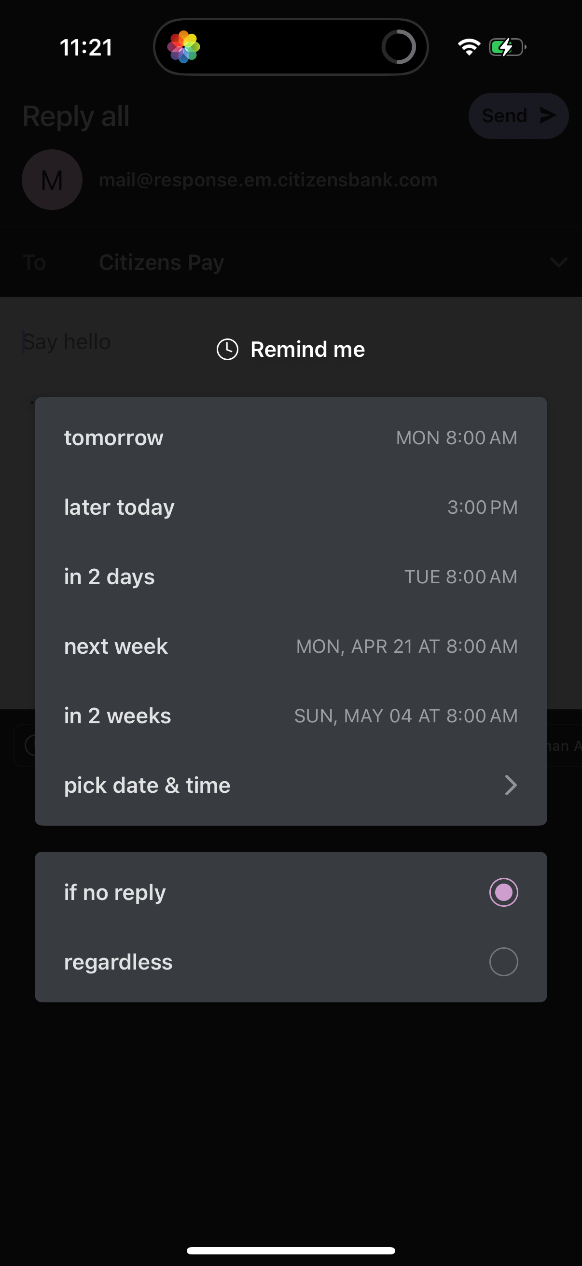The image size is (582, 1266).
Task: Tap the "Say hello" message field
Action: [x=67, y=341]
